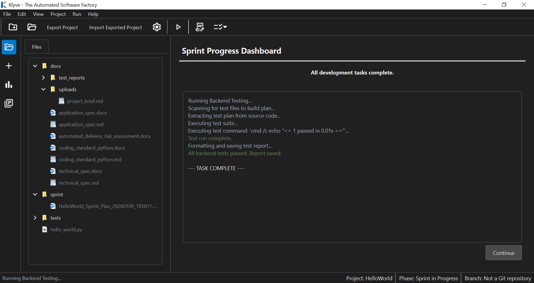This screenshot has width=534, height=283.
Task: Click the Run play icon in toolbar
Action: 178,27
